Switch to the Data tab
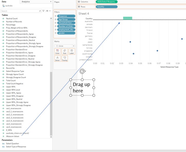The image size is (186, 152). click(x=4, y=2)
